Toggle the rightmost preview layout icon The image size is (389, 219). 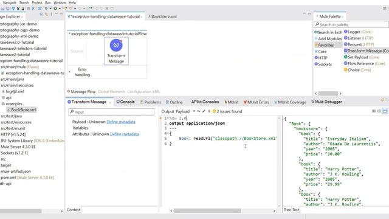385,111
